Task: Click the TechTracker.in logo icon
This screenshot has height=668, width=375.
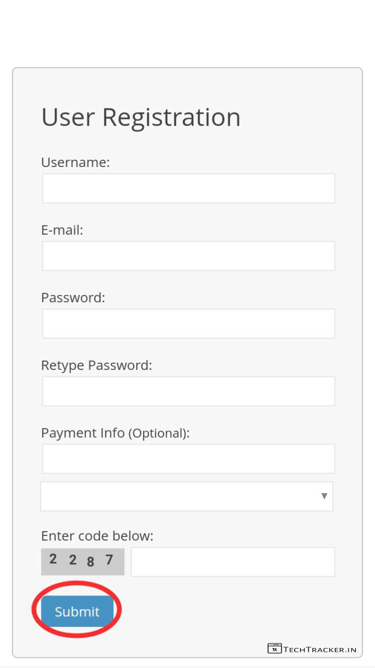Action: click(x=274, y=649)
